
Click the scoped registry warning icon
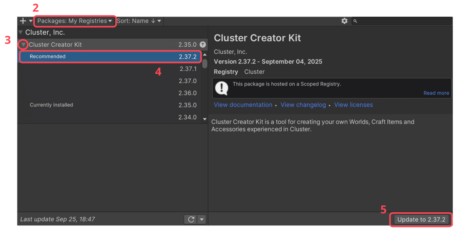coord(221,88)
